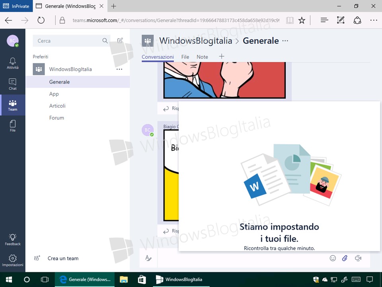Screen dimensions: 382x287
Task: Close the Generale browser tab
Action: pyautogui.click(x=101, y=6)
